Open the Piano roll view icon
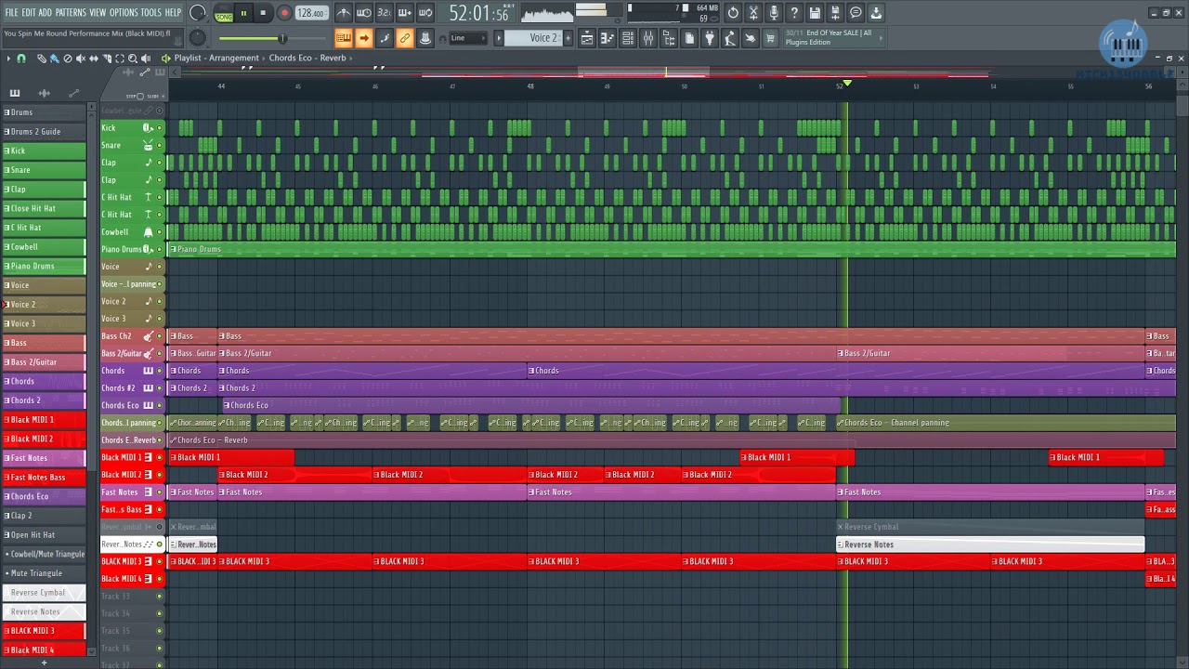The width and height of the screenshot is (1189, 669). coord(608,38)
